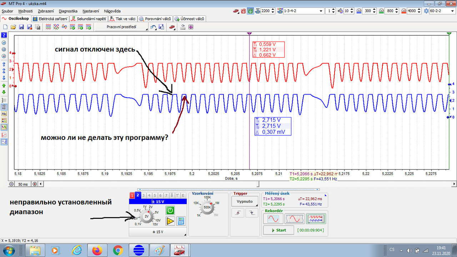This screenshot has height=257, width=457.
Task: Click the overlaid sine waves icon
Action: pyautogui.click(x=65, y=27)
